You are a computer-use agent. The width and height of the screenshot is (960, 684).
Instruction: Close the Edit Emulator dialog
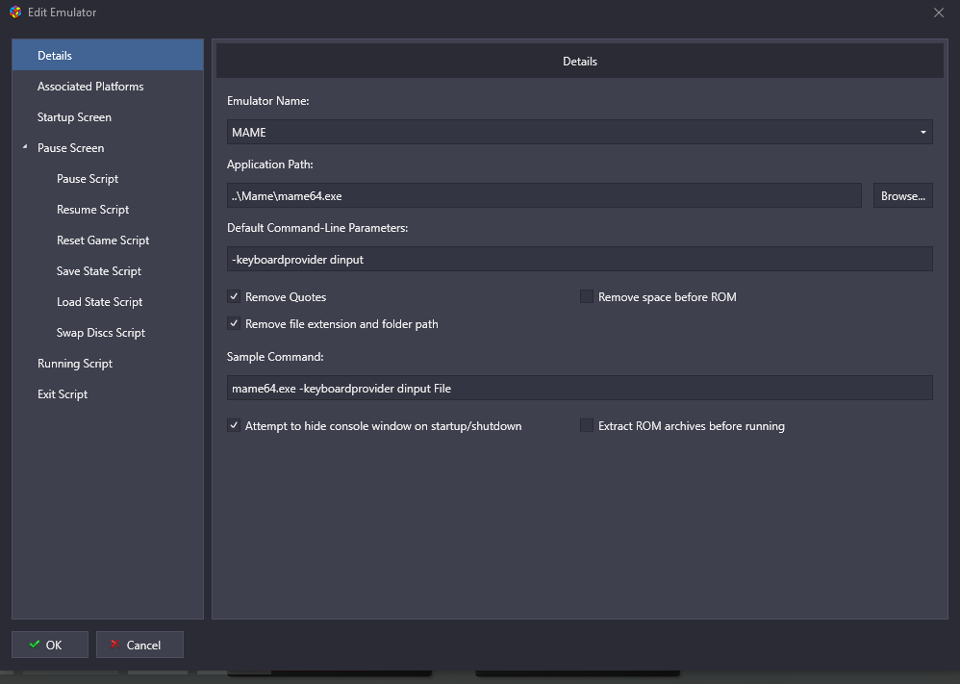coord(939,13)
